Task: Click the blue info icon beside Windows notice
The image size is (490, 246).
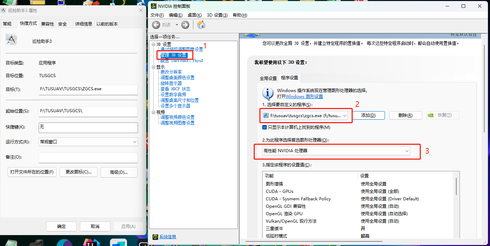Action: pos(268,93)
